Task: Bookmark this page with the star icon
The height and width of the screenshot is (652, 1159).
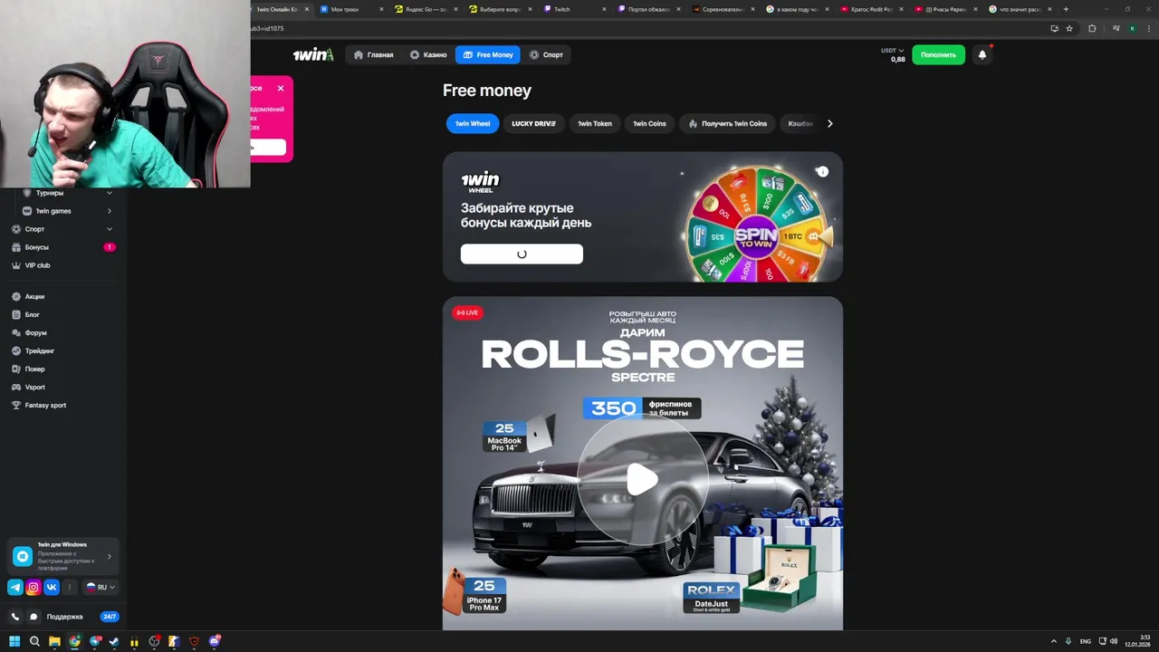Action: (x=1069, y=28)
